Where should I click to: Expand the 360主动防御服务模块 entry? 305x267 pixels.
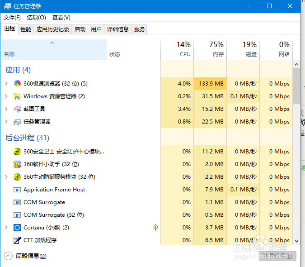(6, 177)
